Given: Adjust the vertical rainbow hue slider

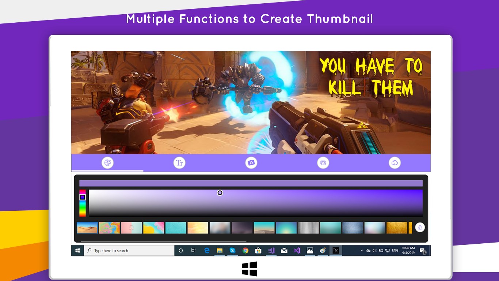Looking at the screenshot, I should click(83, 203).
